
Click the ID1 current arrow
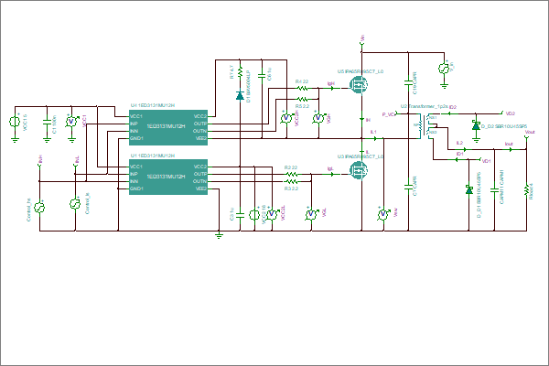(457, 159)
